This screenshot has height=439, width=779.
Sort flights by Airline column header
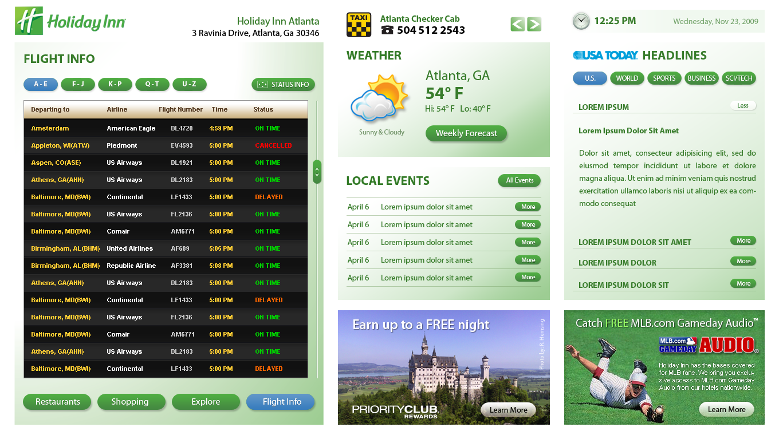coord(117,109)
